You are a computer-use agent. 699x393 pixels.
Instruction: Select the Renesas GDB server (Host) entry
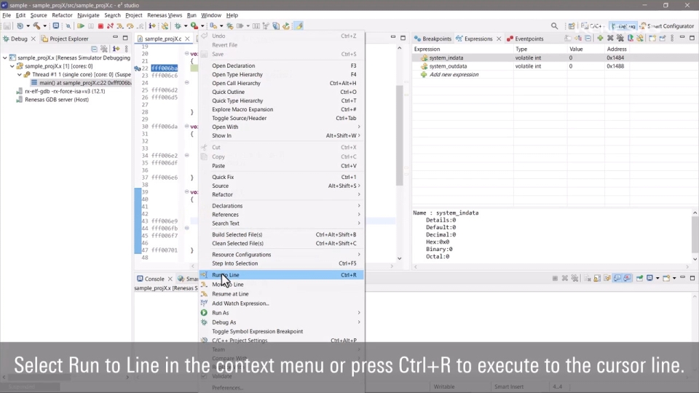[x=52, y=100]
